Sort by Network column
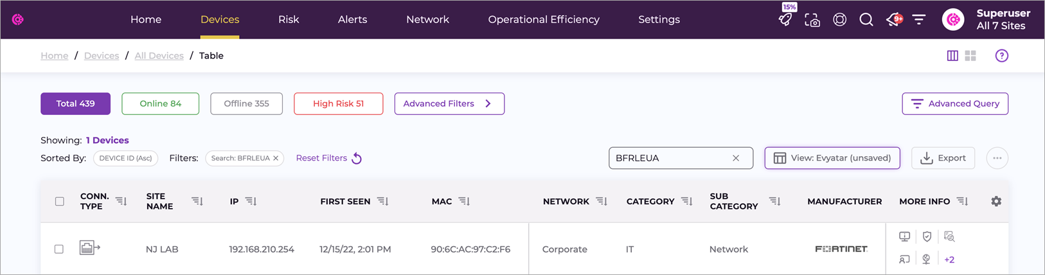 coord(602,201)
